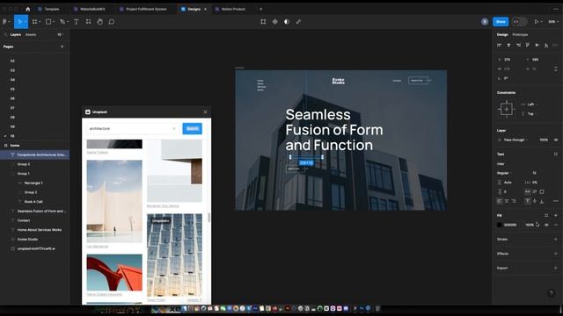Select the Frame tool
This screenshot has height=316, width=563.
[x=34, y=22]
